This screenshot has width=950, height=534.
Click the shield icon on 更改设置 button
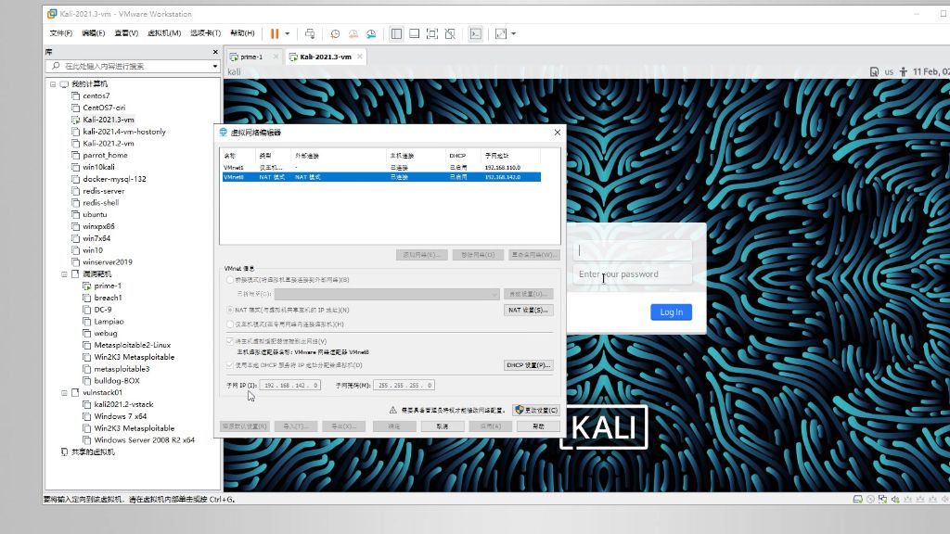point(520,410)
